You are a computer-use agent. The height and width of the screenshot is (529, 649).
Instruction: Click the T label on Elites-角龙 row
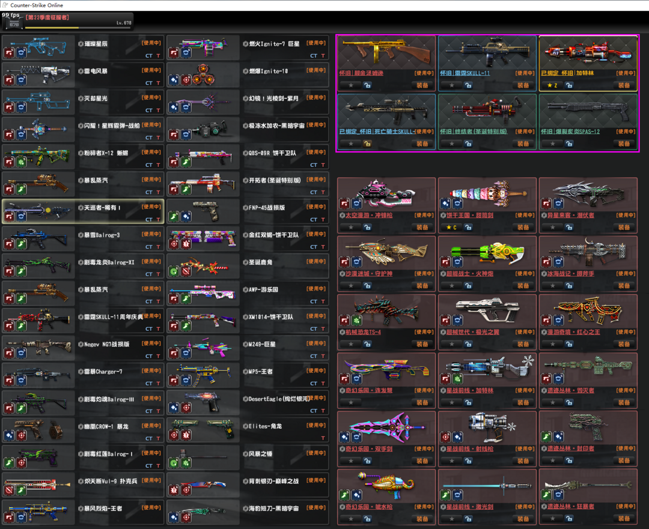pos(323,438)
